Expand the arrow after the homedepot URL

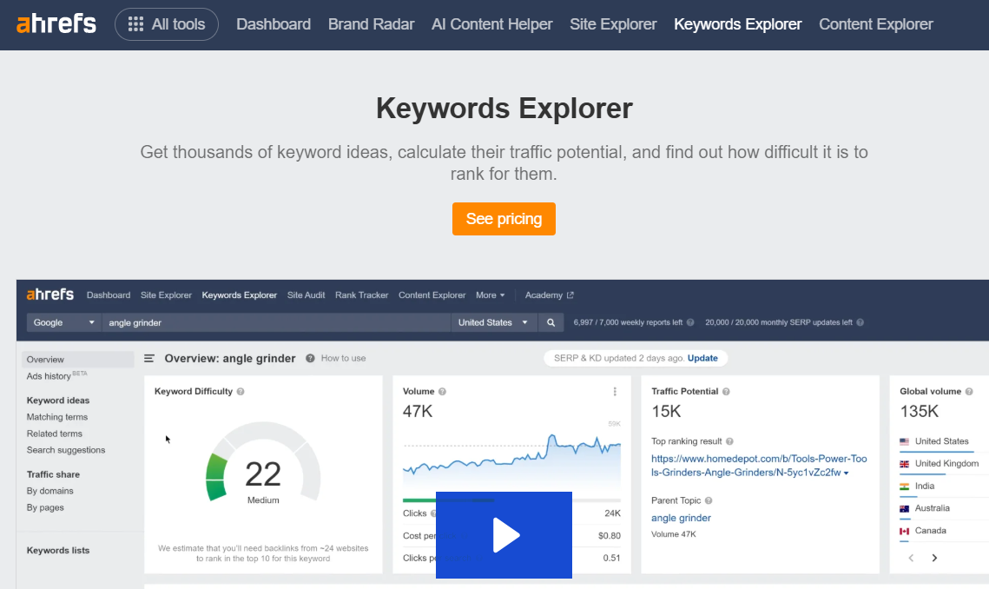pyautogui.click(x=847, y=473)
